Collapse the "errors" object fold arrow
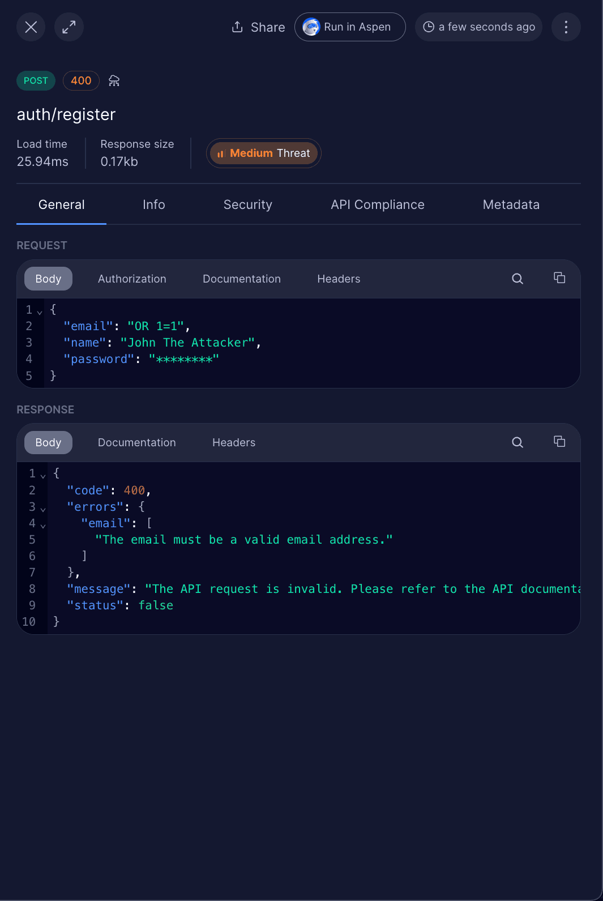Screen dimensions: 603x901 point(43,509)
